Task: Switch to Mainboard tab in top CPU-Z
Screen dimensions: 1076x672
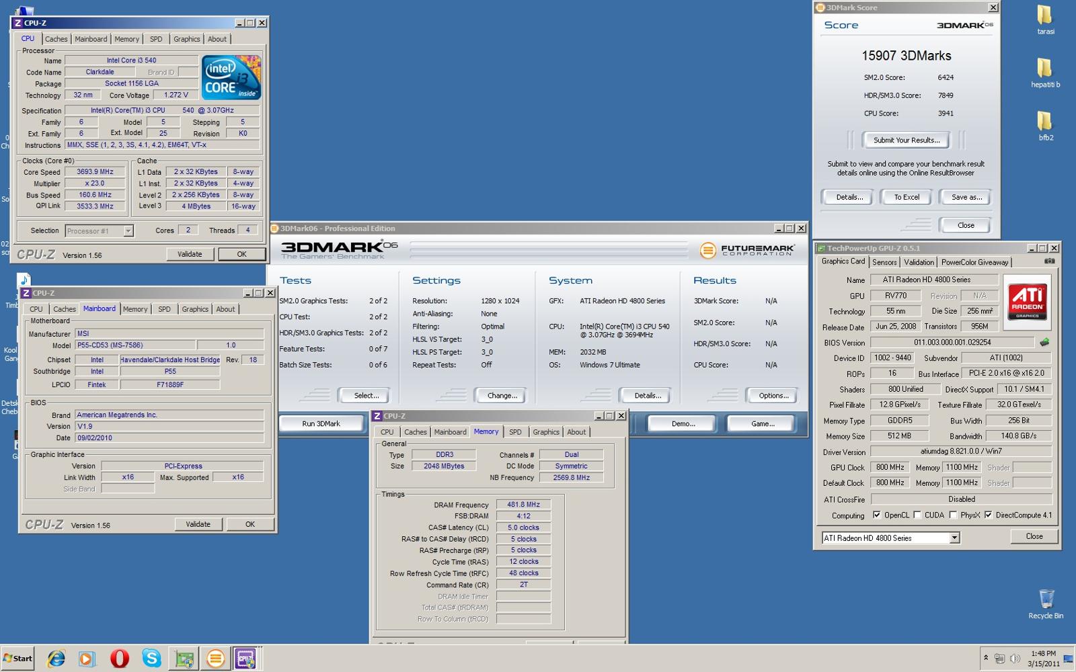Action: coord(91,39)
